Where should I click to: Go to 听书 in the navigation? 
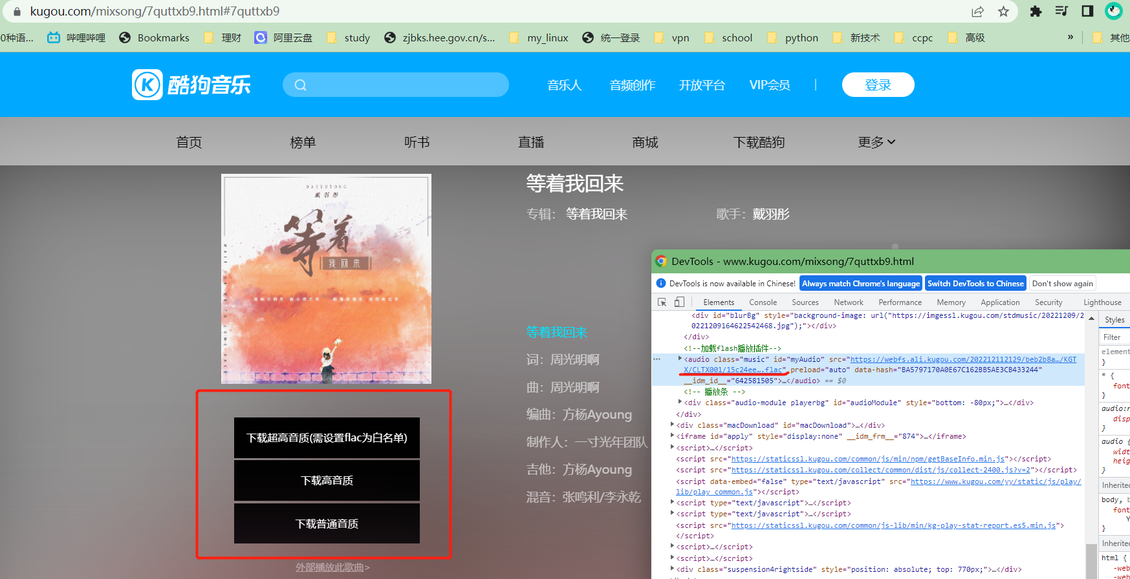click(x=417, y=142)
